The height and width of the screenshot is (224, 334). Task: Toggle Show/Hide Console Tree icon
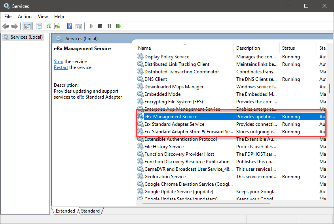27,26
